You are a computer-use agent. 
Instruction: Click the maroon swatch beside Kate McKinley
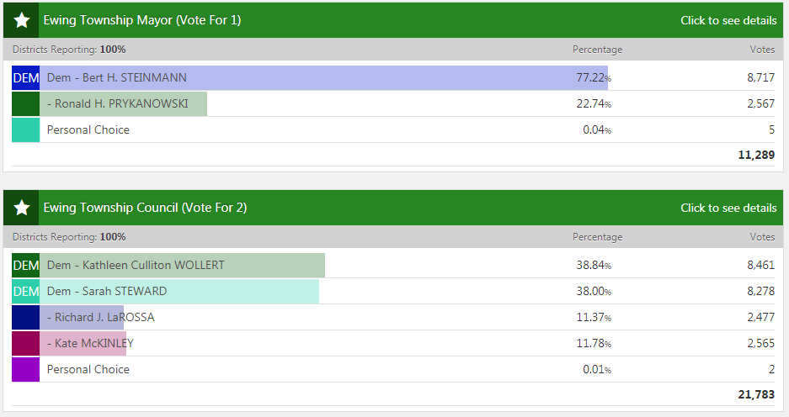[x=25, y=344]
